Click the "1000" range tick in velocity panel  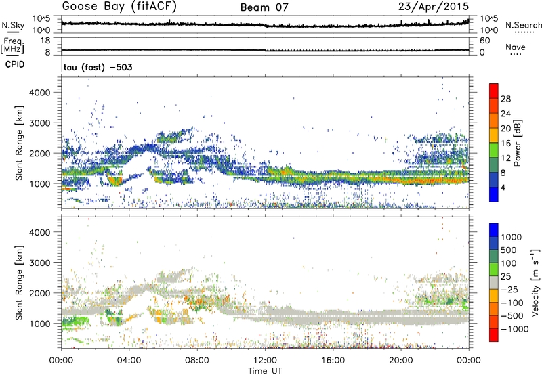coord(39,324)
